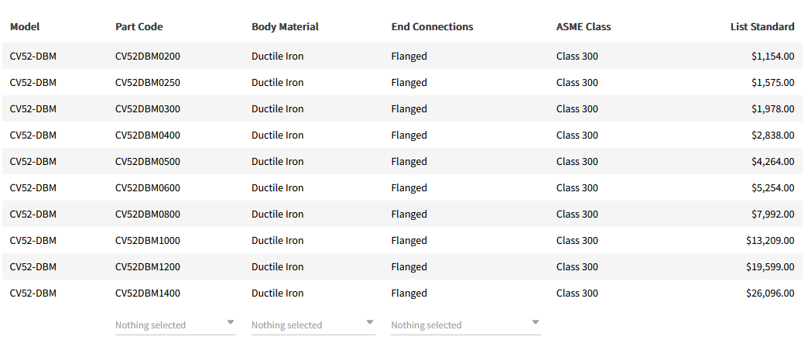The image size is (808, 350).
Task: Select part code CV52DBM0500
Action: pyautogui.click(x=148, y=162)
